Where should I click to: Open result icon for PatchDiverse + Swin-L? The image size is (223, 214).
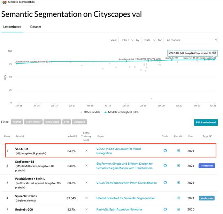coord(178,183)
